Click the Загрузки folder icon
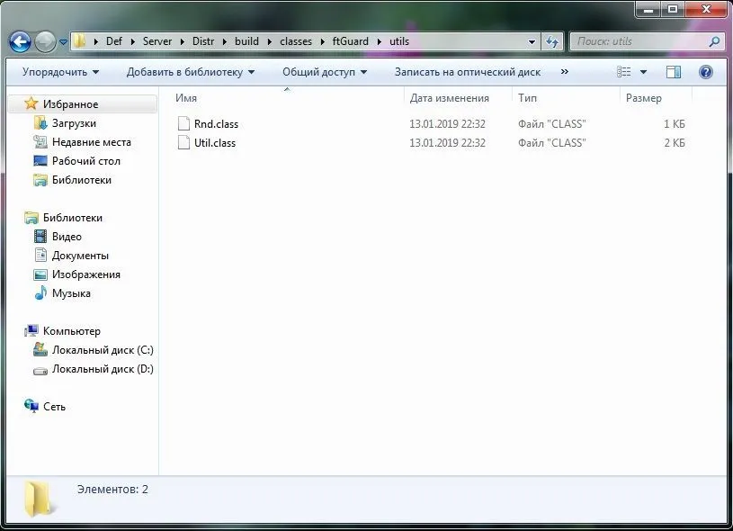The image size is (733, 531). (40, 123)
